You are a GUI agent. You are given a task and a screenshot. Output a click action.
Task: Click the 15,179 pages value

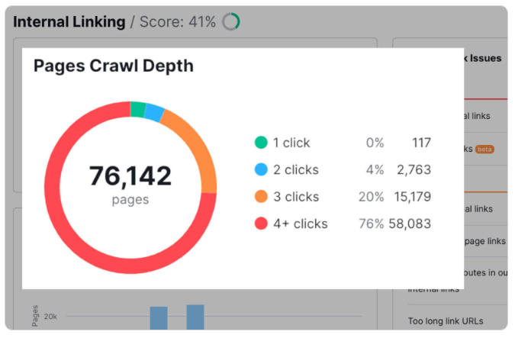tap(413, 196)
